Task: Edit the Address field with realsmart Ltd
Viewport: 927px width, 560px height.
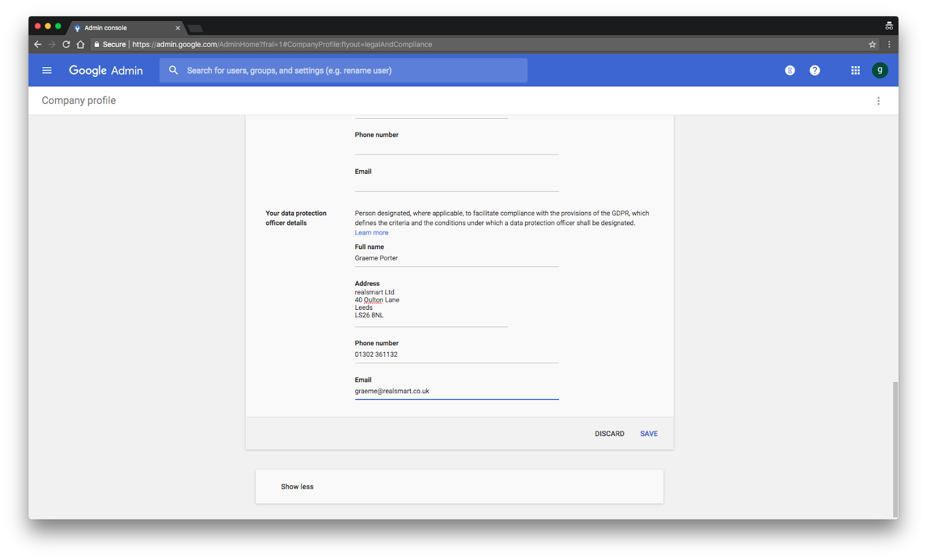Action: [x=431, y=307]
